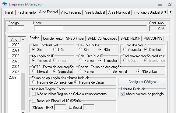Choose Regime de Caixa
Image resolution: width=176 pixels, height=113 pixels.
(x=89, y=82)
